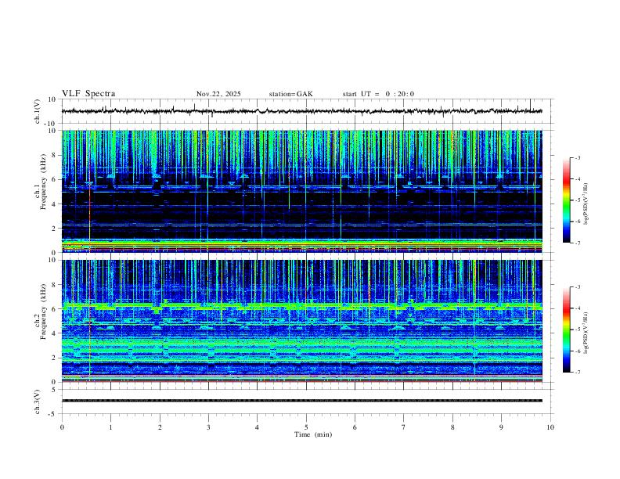Click the "ch.3(V)" waveform axis label
The height and width of the screenshot is (479, 620).
(x=37, y=402)
